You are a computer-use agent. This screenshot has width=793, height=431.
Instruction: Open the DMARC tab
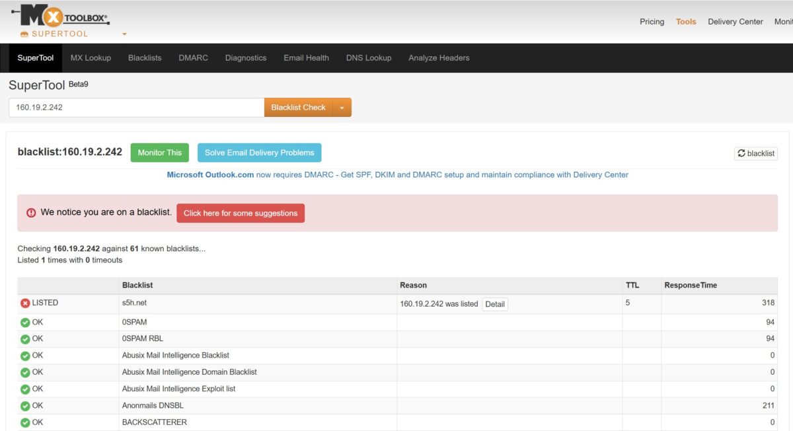193,58
